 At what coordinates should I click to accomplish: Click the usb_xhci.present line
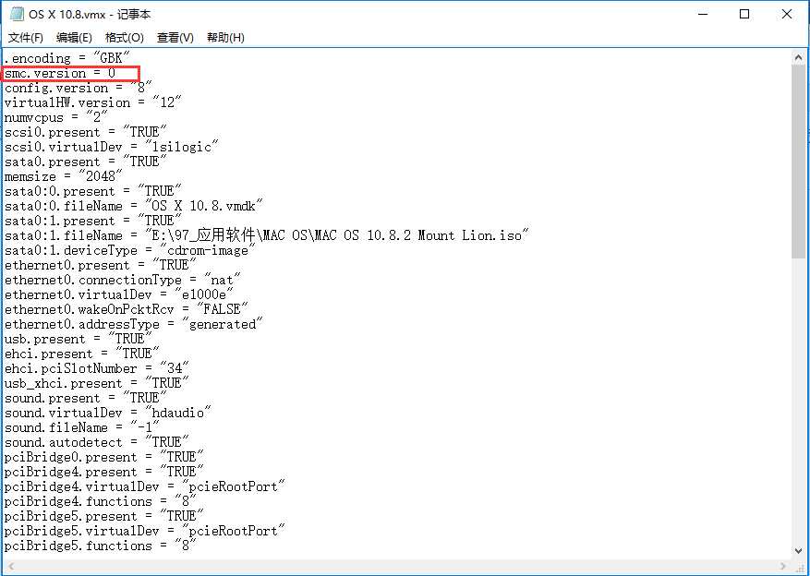point(97,383)
